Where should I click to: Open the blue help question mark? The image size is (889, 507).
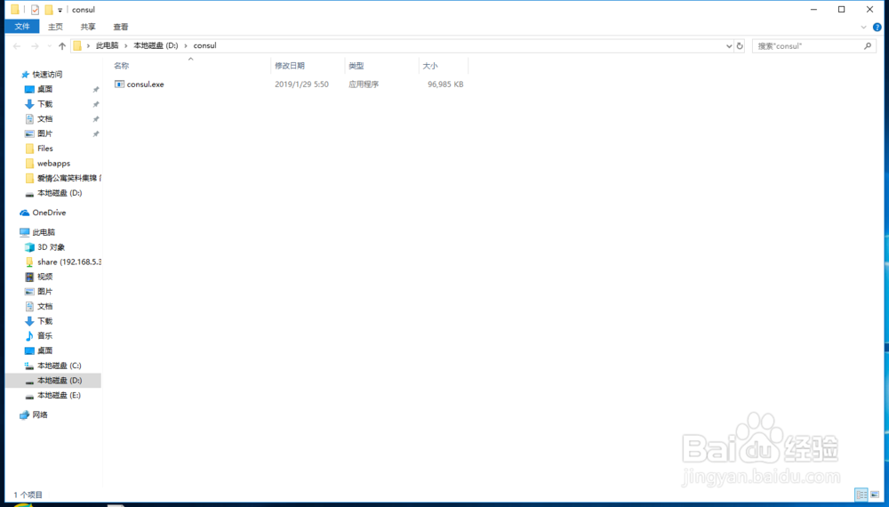click(x=877, y=27)
